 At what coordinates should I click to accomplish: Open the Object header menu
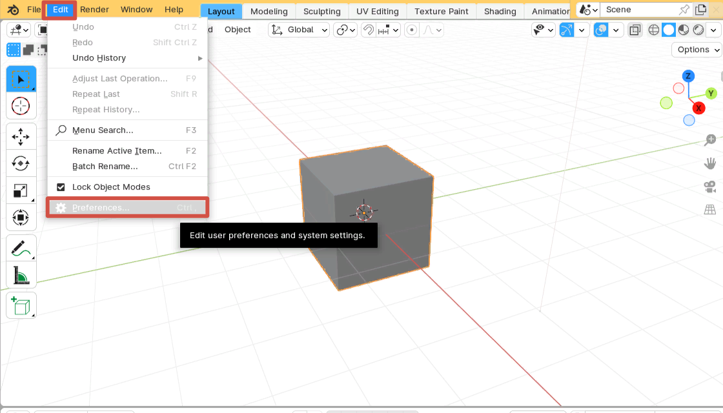coord(238,30)
